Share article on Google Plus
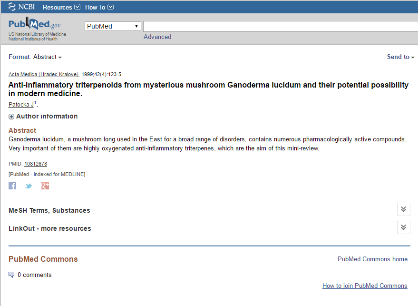Viewport: 418px width, 306px height. 45,186
